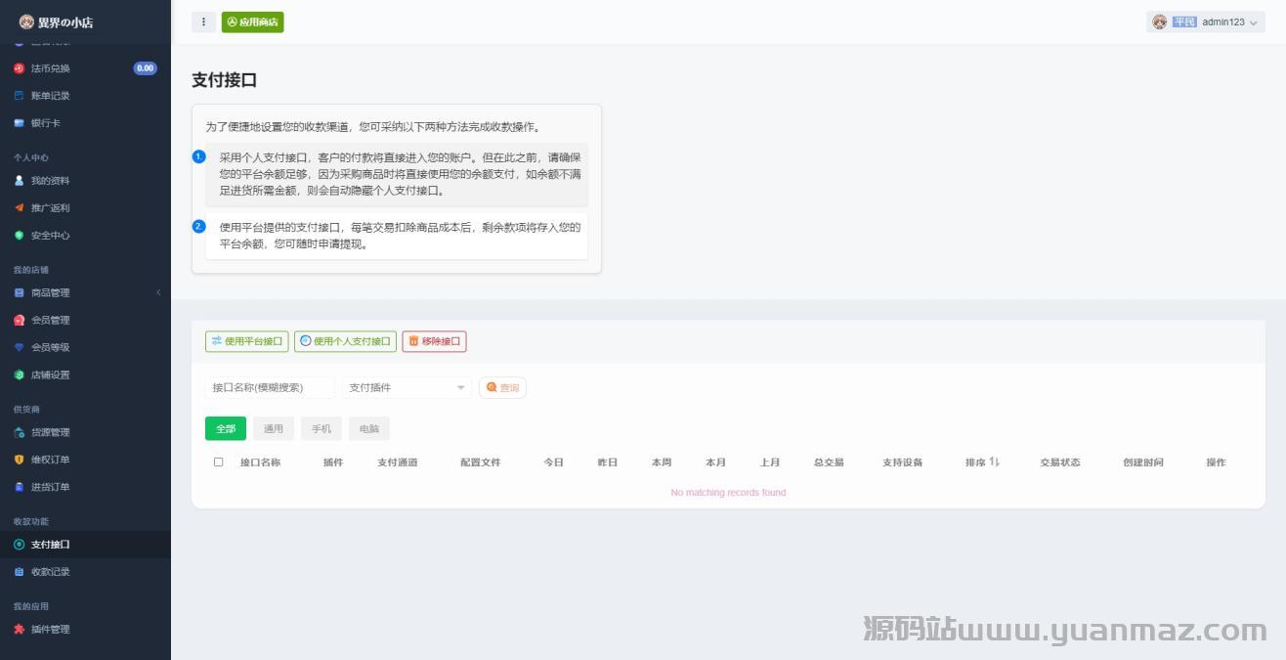The image size is (1286, 660).
Task: Click the 维权订单 shield icon
Action: pyautogui.click(x=19, y=460)
